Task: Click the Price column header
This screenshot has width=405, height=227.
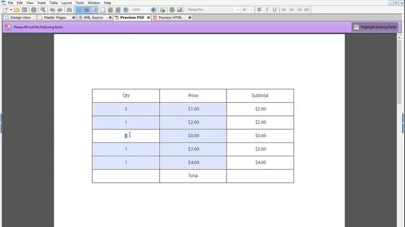Action: [x=193, y=95]
